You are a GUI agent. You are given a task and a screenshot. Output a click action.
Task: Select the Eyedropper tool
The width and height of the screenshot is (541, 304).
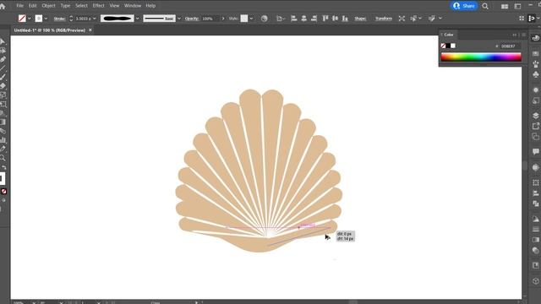pyautogui.click(x=3, y=149)
